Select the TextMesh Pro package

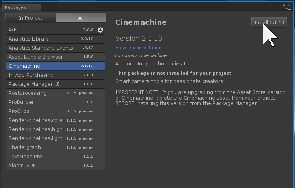tap(56, 156)
